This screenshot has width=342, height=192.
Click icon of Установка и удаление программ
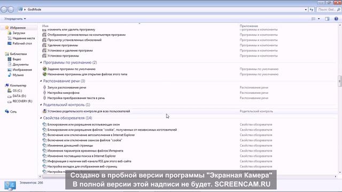pyautogui.click(x=44, y=50)
